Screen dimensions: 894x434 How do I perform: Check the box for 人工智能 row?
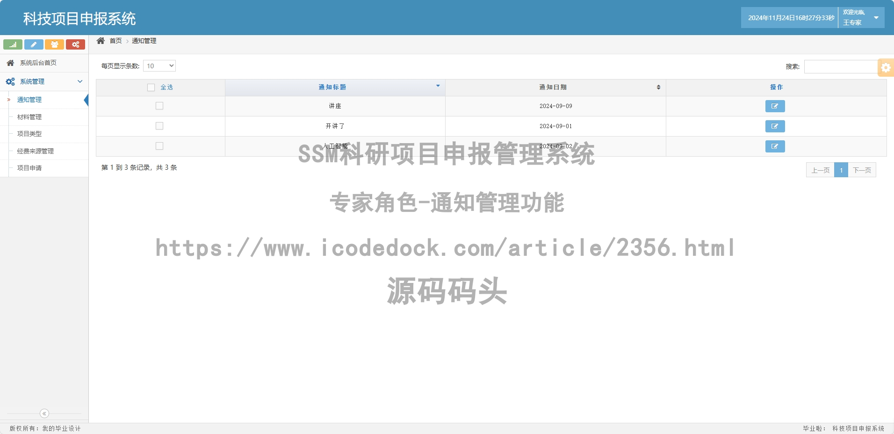pos(159,146)
